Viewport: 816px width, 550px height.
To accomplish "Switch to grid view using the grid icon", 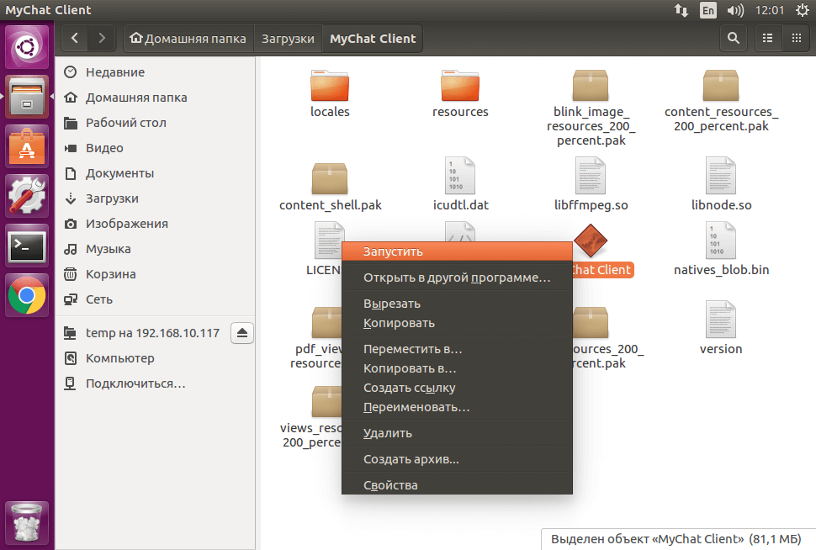I will pyautogui.click(x=795, y=38).
